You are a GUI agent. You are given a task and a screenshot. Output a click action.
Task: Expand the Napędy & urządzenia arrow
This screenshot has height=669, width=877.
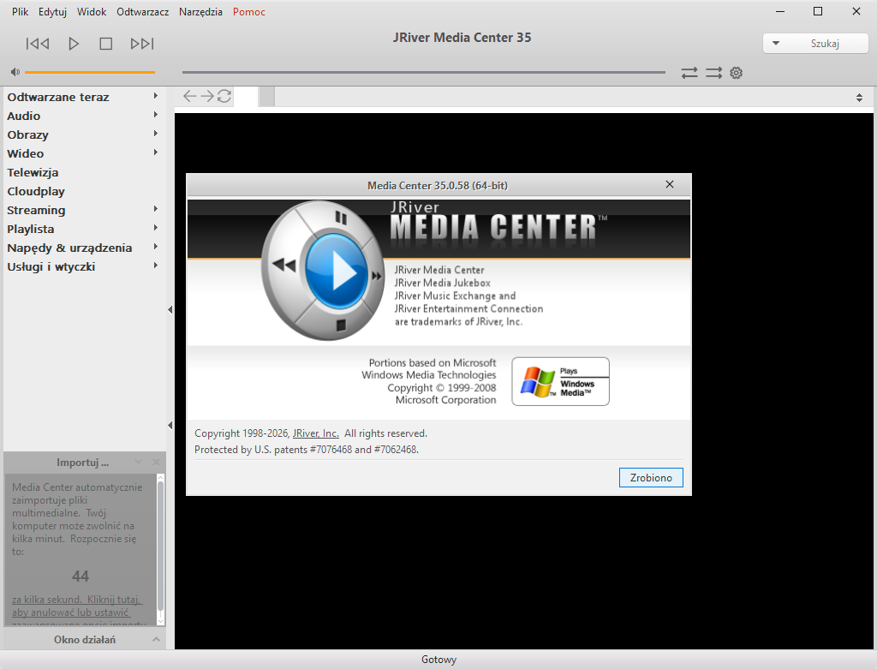(x=156, y=247)
